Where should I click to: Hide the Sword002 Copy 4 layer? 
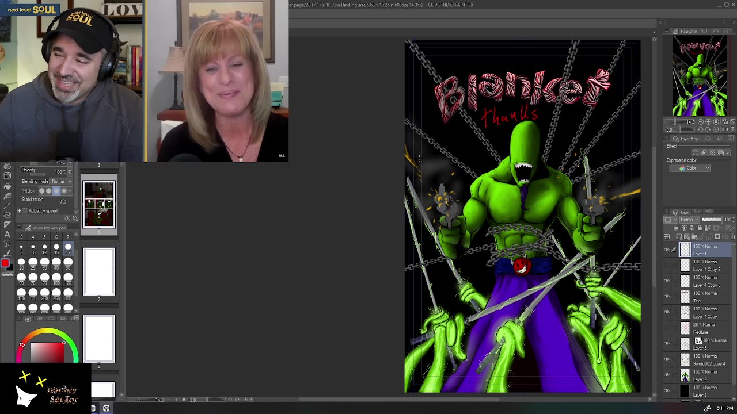click(667, 359)
